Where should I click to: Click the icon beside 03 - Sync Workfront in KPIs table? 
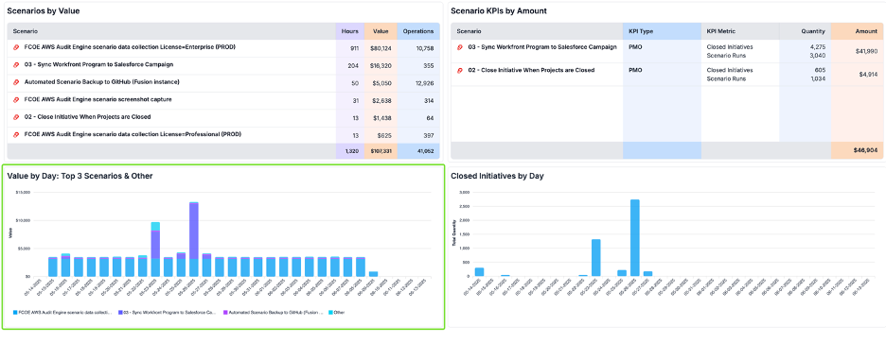click(x=460, y=47)
